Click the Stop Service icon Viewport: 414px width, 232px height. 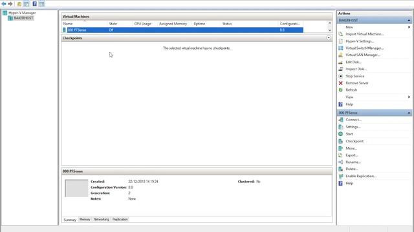pos(341,76)
